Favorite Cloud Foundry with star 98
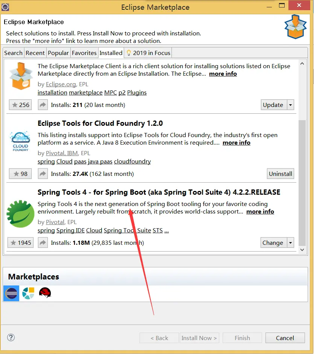The height and width of the screenshot is (354, 314). coord(20,174)
